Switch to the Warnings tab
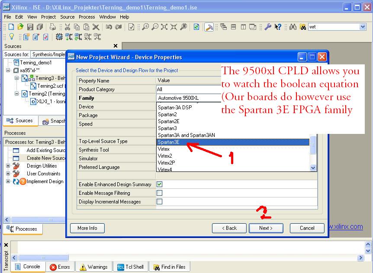373x273 pixels. pos(94,267)
